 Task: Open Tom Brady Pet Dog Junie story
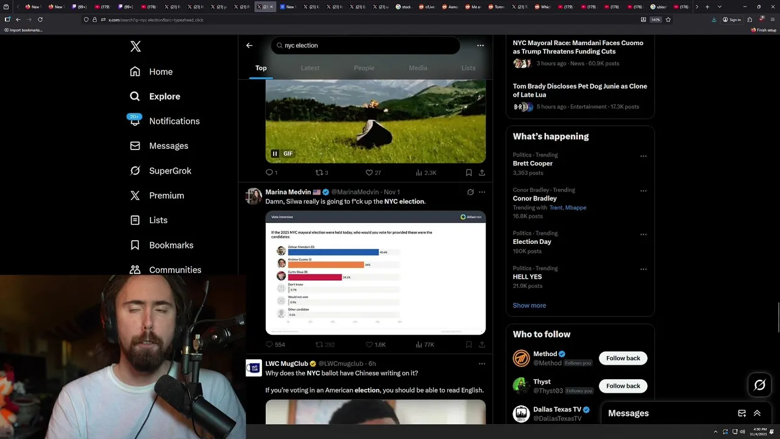(580, 96)
